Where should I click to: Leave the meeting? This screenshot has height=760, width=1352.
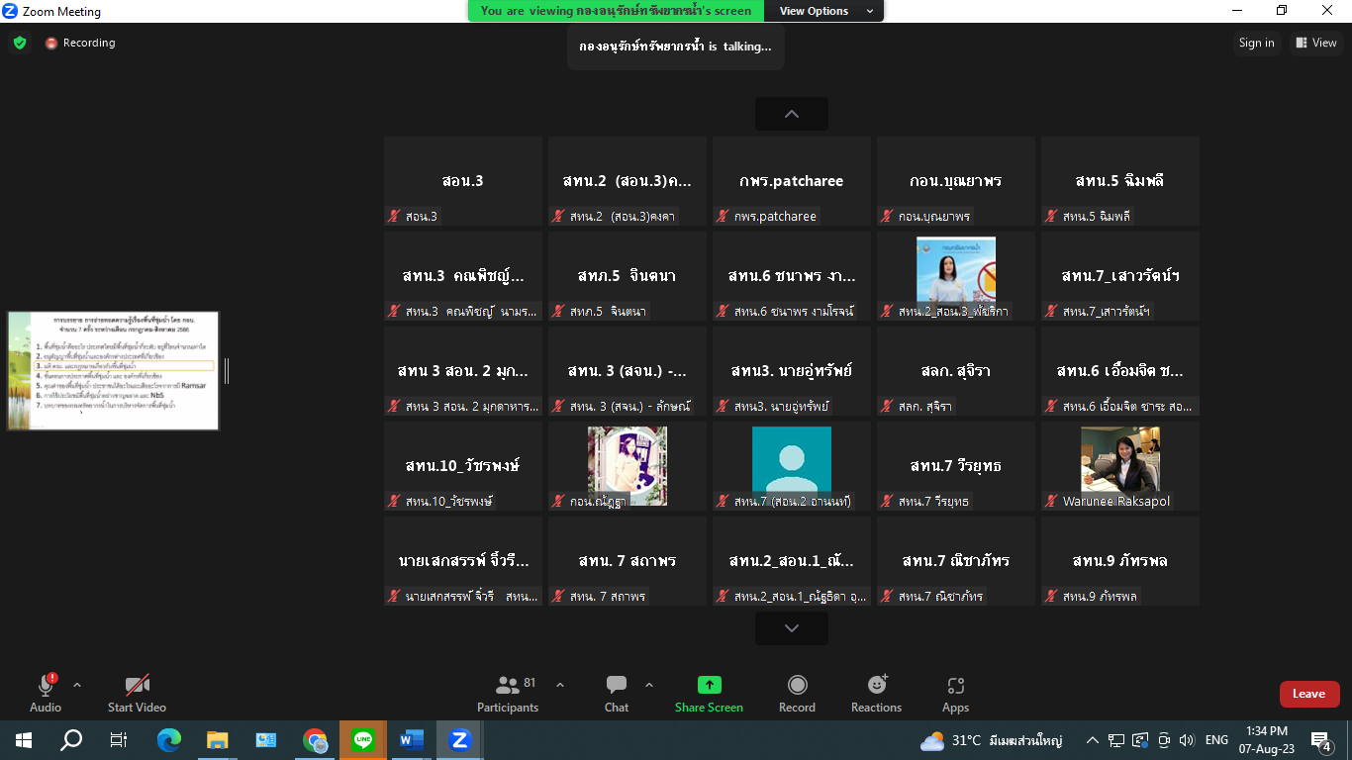[1308, 694]
